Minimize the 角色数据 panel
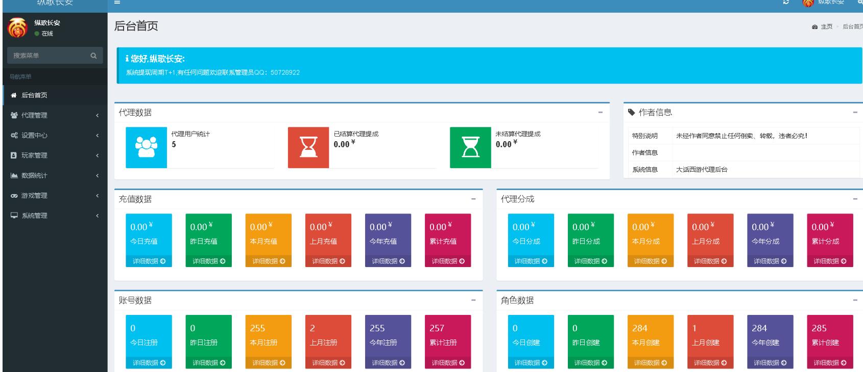The height and width of the screenshot is (372, 863). pos(855,301)
